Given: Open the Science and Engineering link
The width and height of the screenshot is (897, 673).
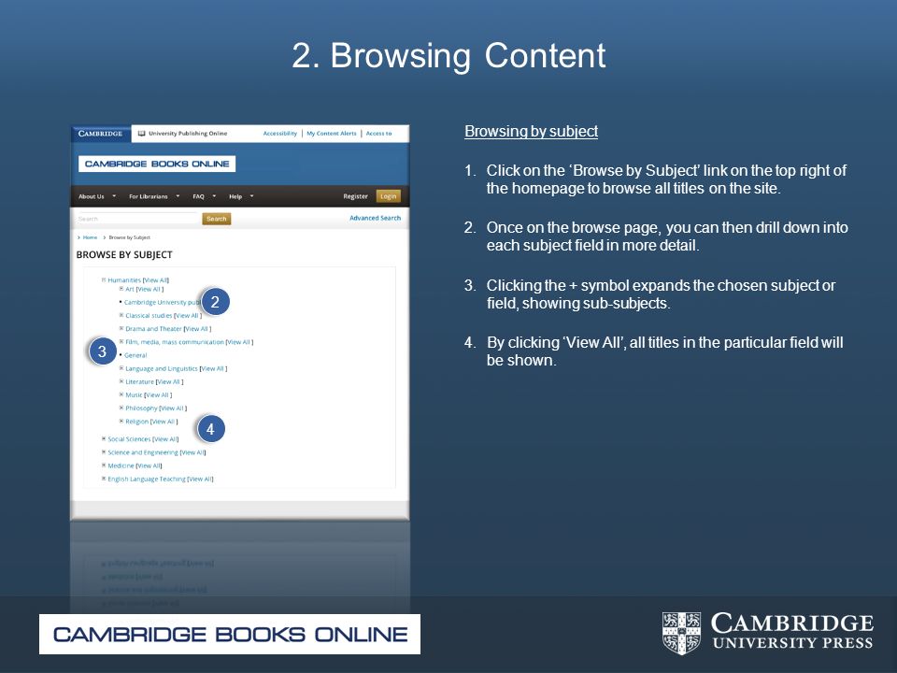Looking at the screenshot, I should [x=143, y=452].
